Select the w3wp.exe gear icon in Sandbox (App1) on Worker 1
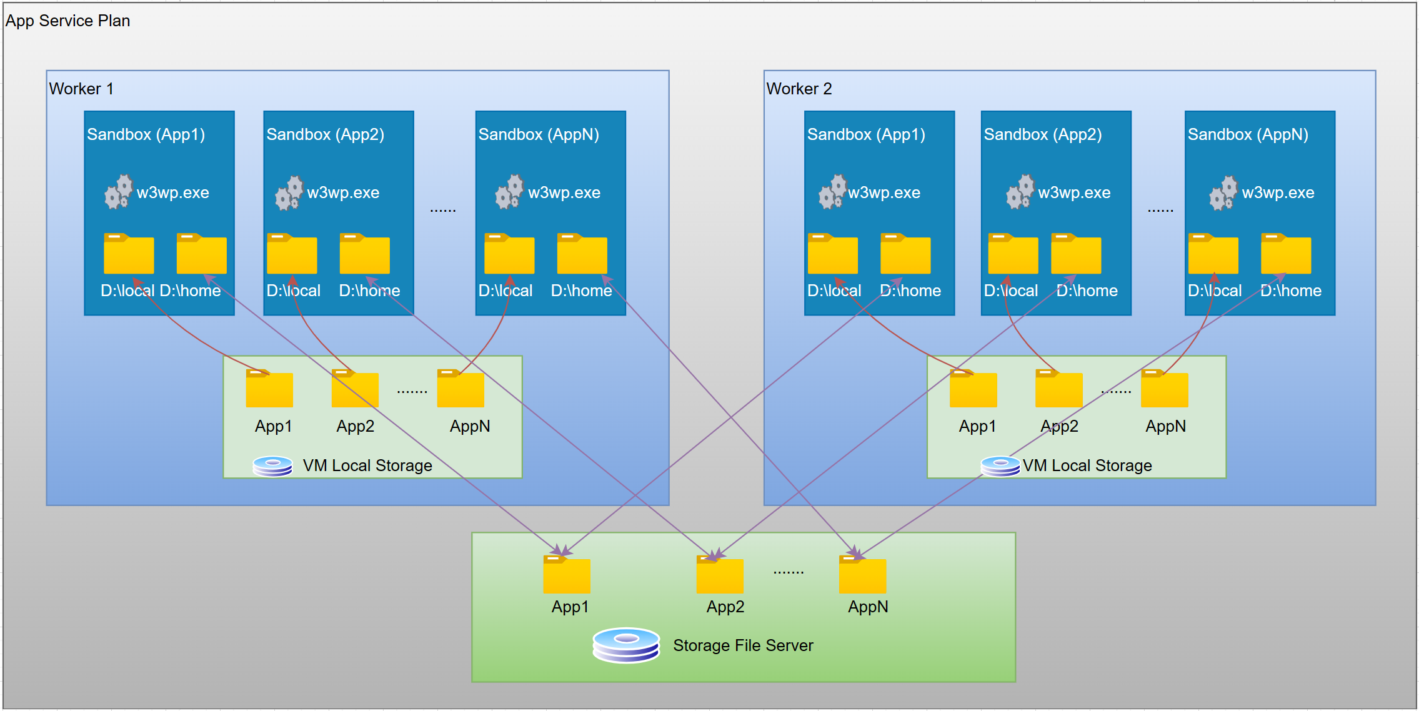 pos(119,192)
